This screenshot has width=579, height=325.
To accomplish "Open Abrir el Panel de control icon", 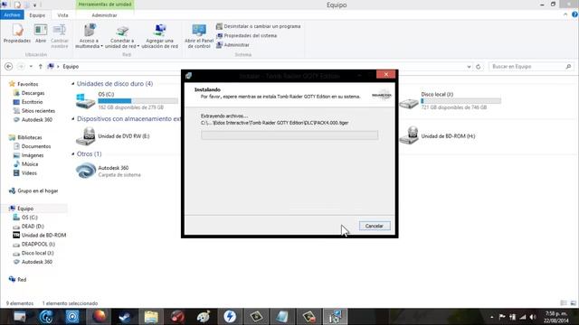I will (199, 36).
